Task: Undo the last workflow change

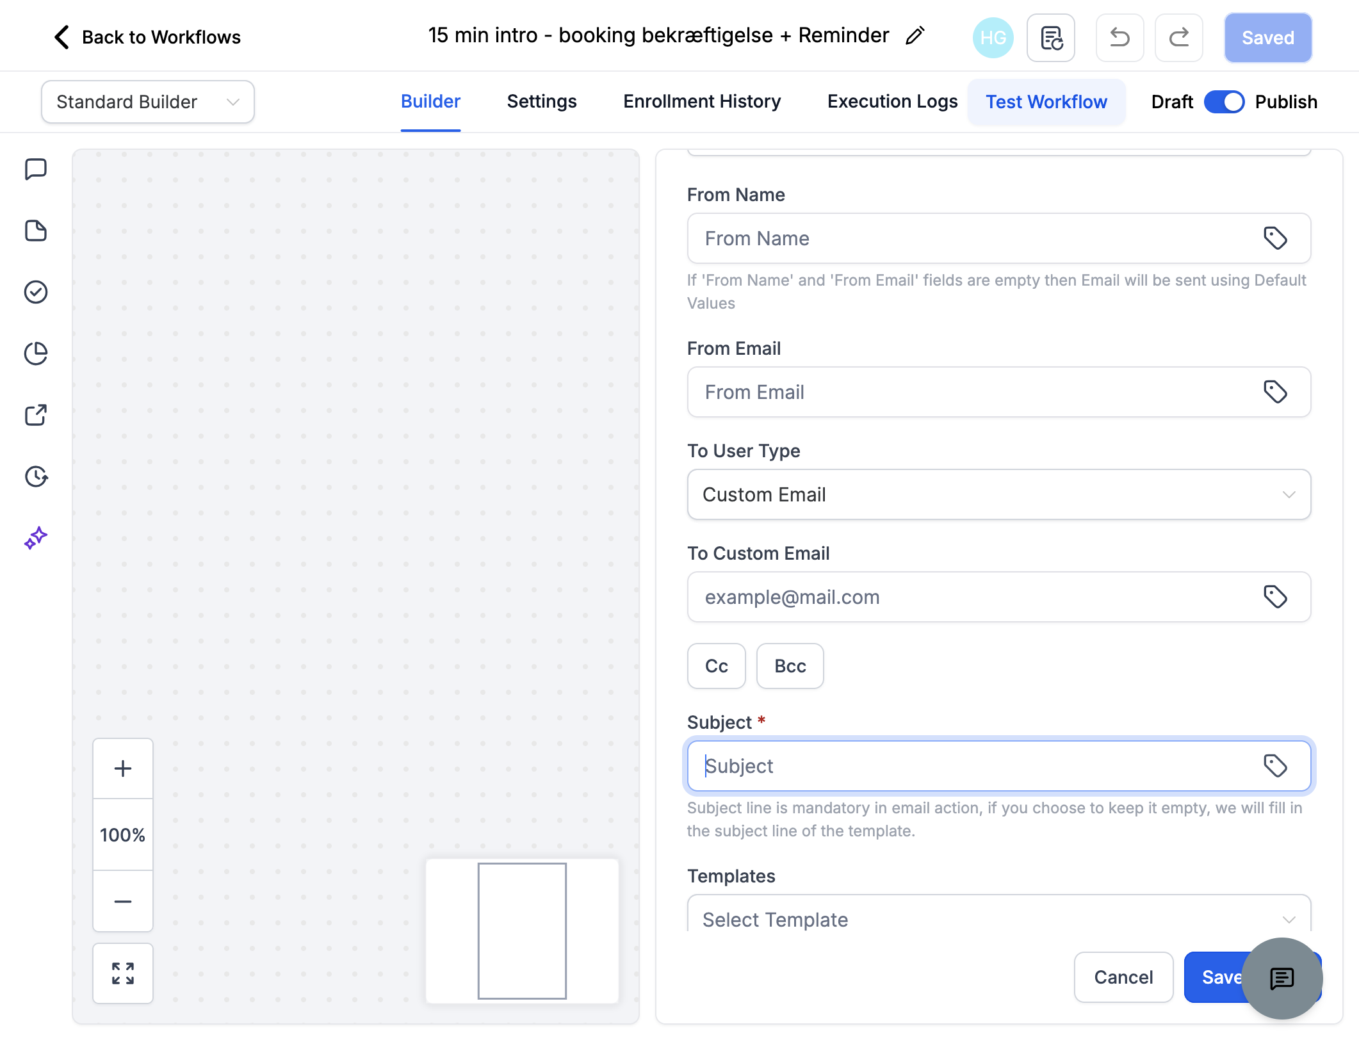Action: point(1119,38)
